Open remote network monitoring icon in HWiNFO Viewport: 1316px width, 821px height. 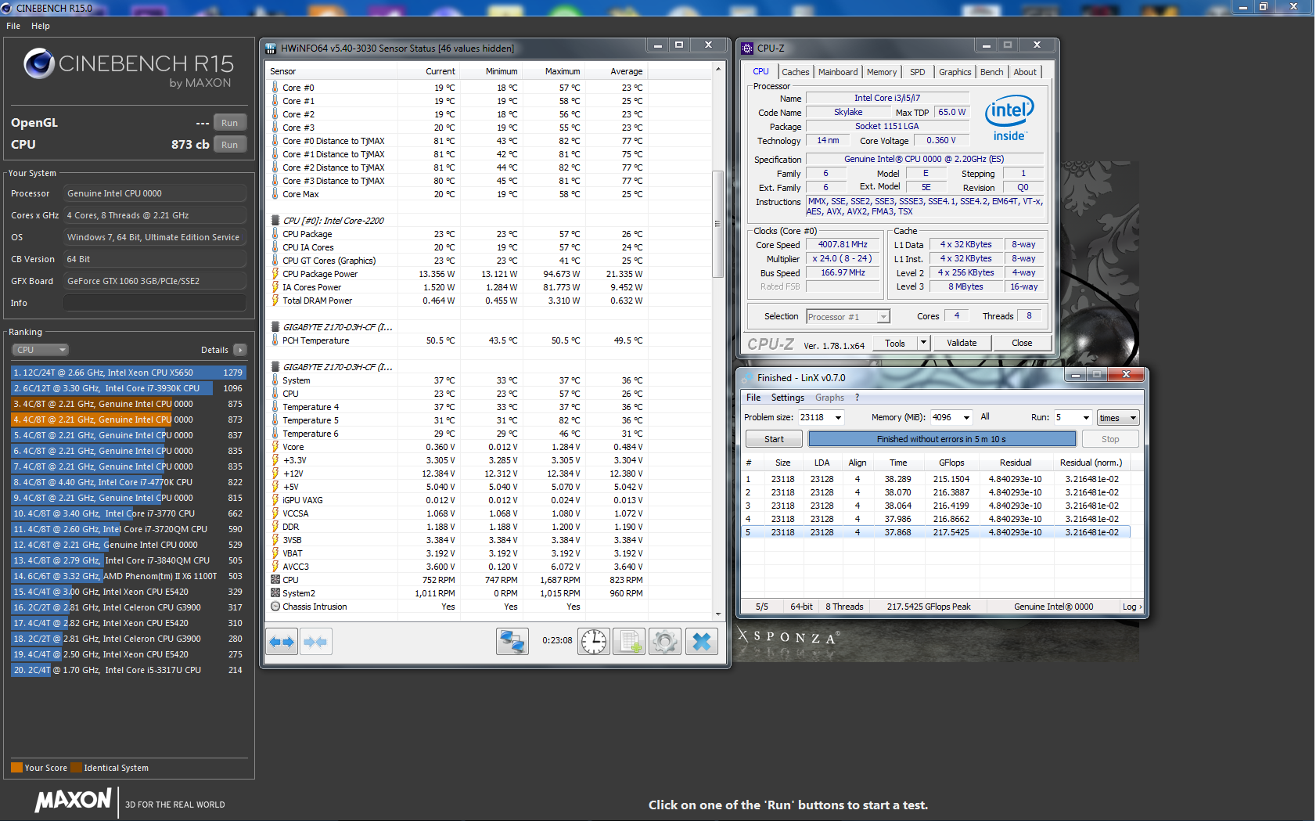tap(512, 642)
